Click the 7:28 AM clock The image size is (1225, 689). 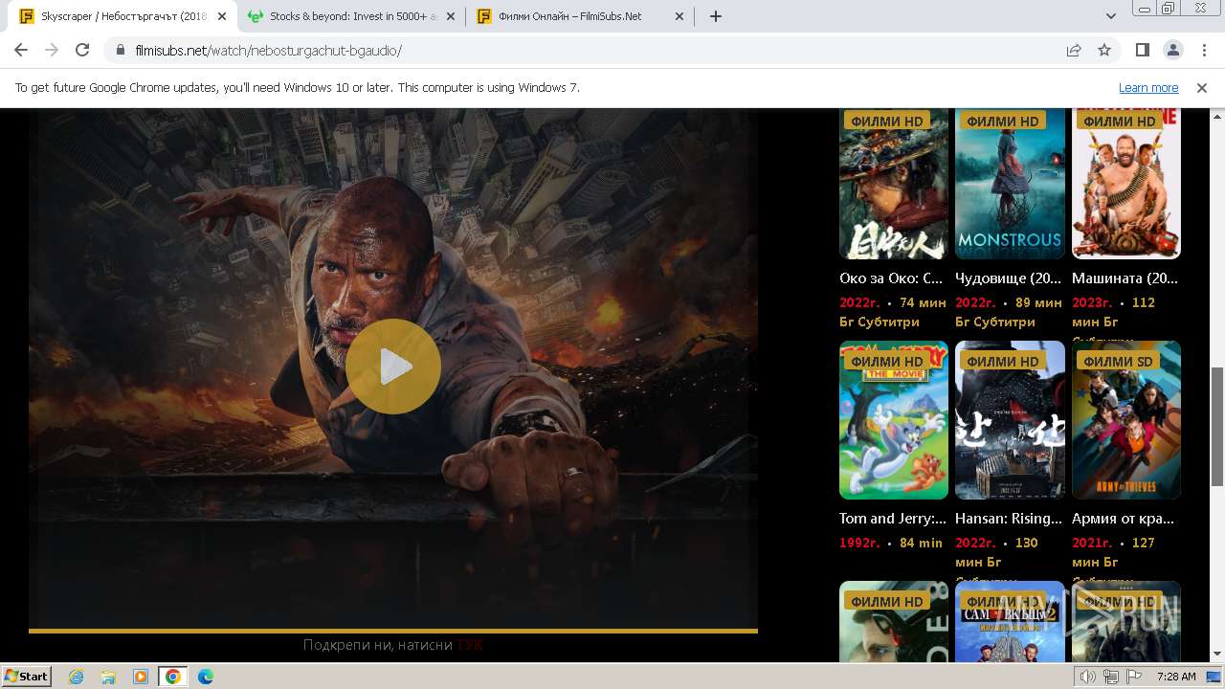click(x=1176, y=677)
